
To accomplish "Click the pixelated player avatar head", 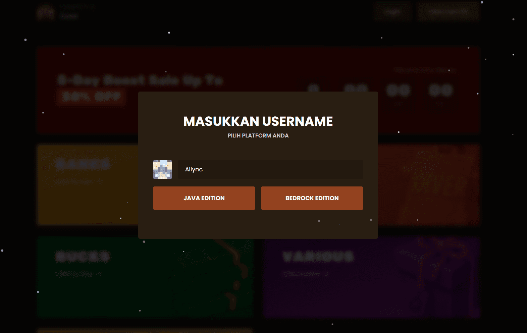I will click(162, 169).
